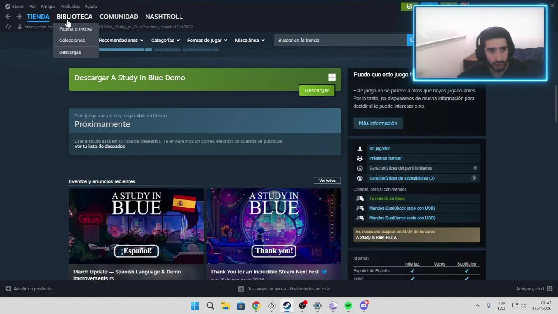Select Descargas in the Biblioteca menu
Image resolution: width=558 pixels, height=314 pixels.
[x=70, y=52]
